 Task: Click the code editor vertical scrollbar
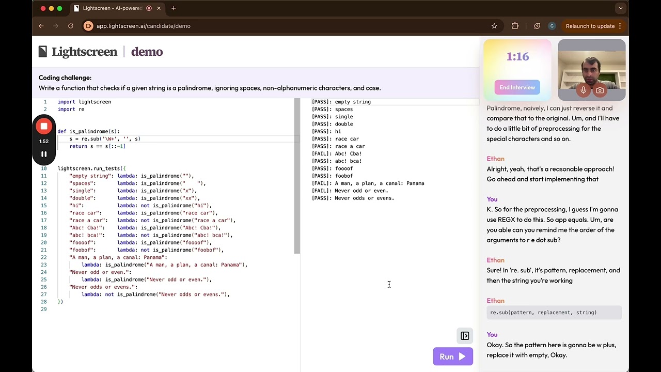pos(297,176)
